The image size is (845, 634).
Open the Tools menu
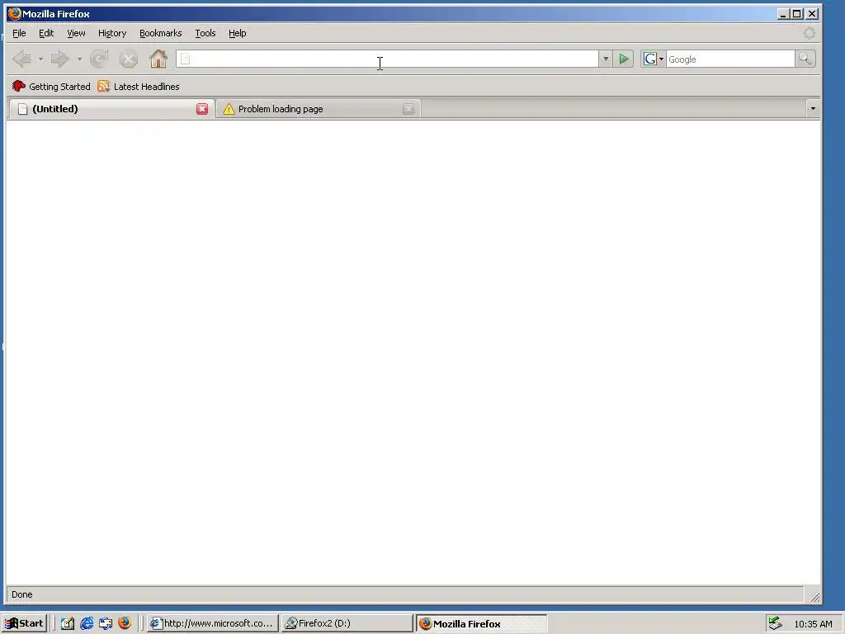205,33
